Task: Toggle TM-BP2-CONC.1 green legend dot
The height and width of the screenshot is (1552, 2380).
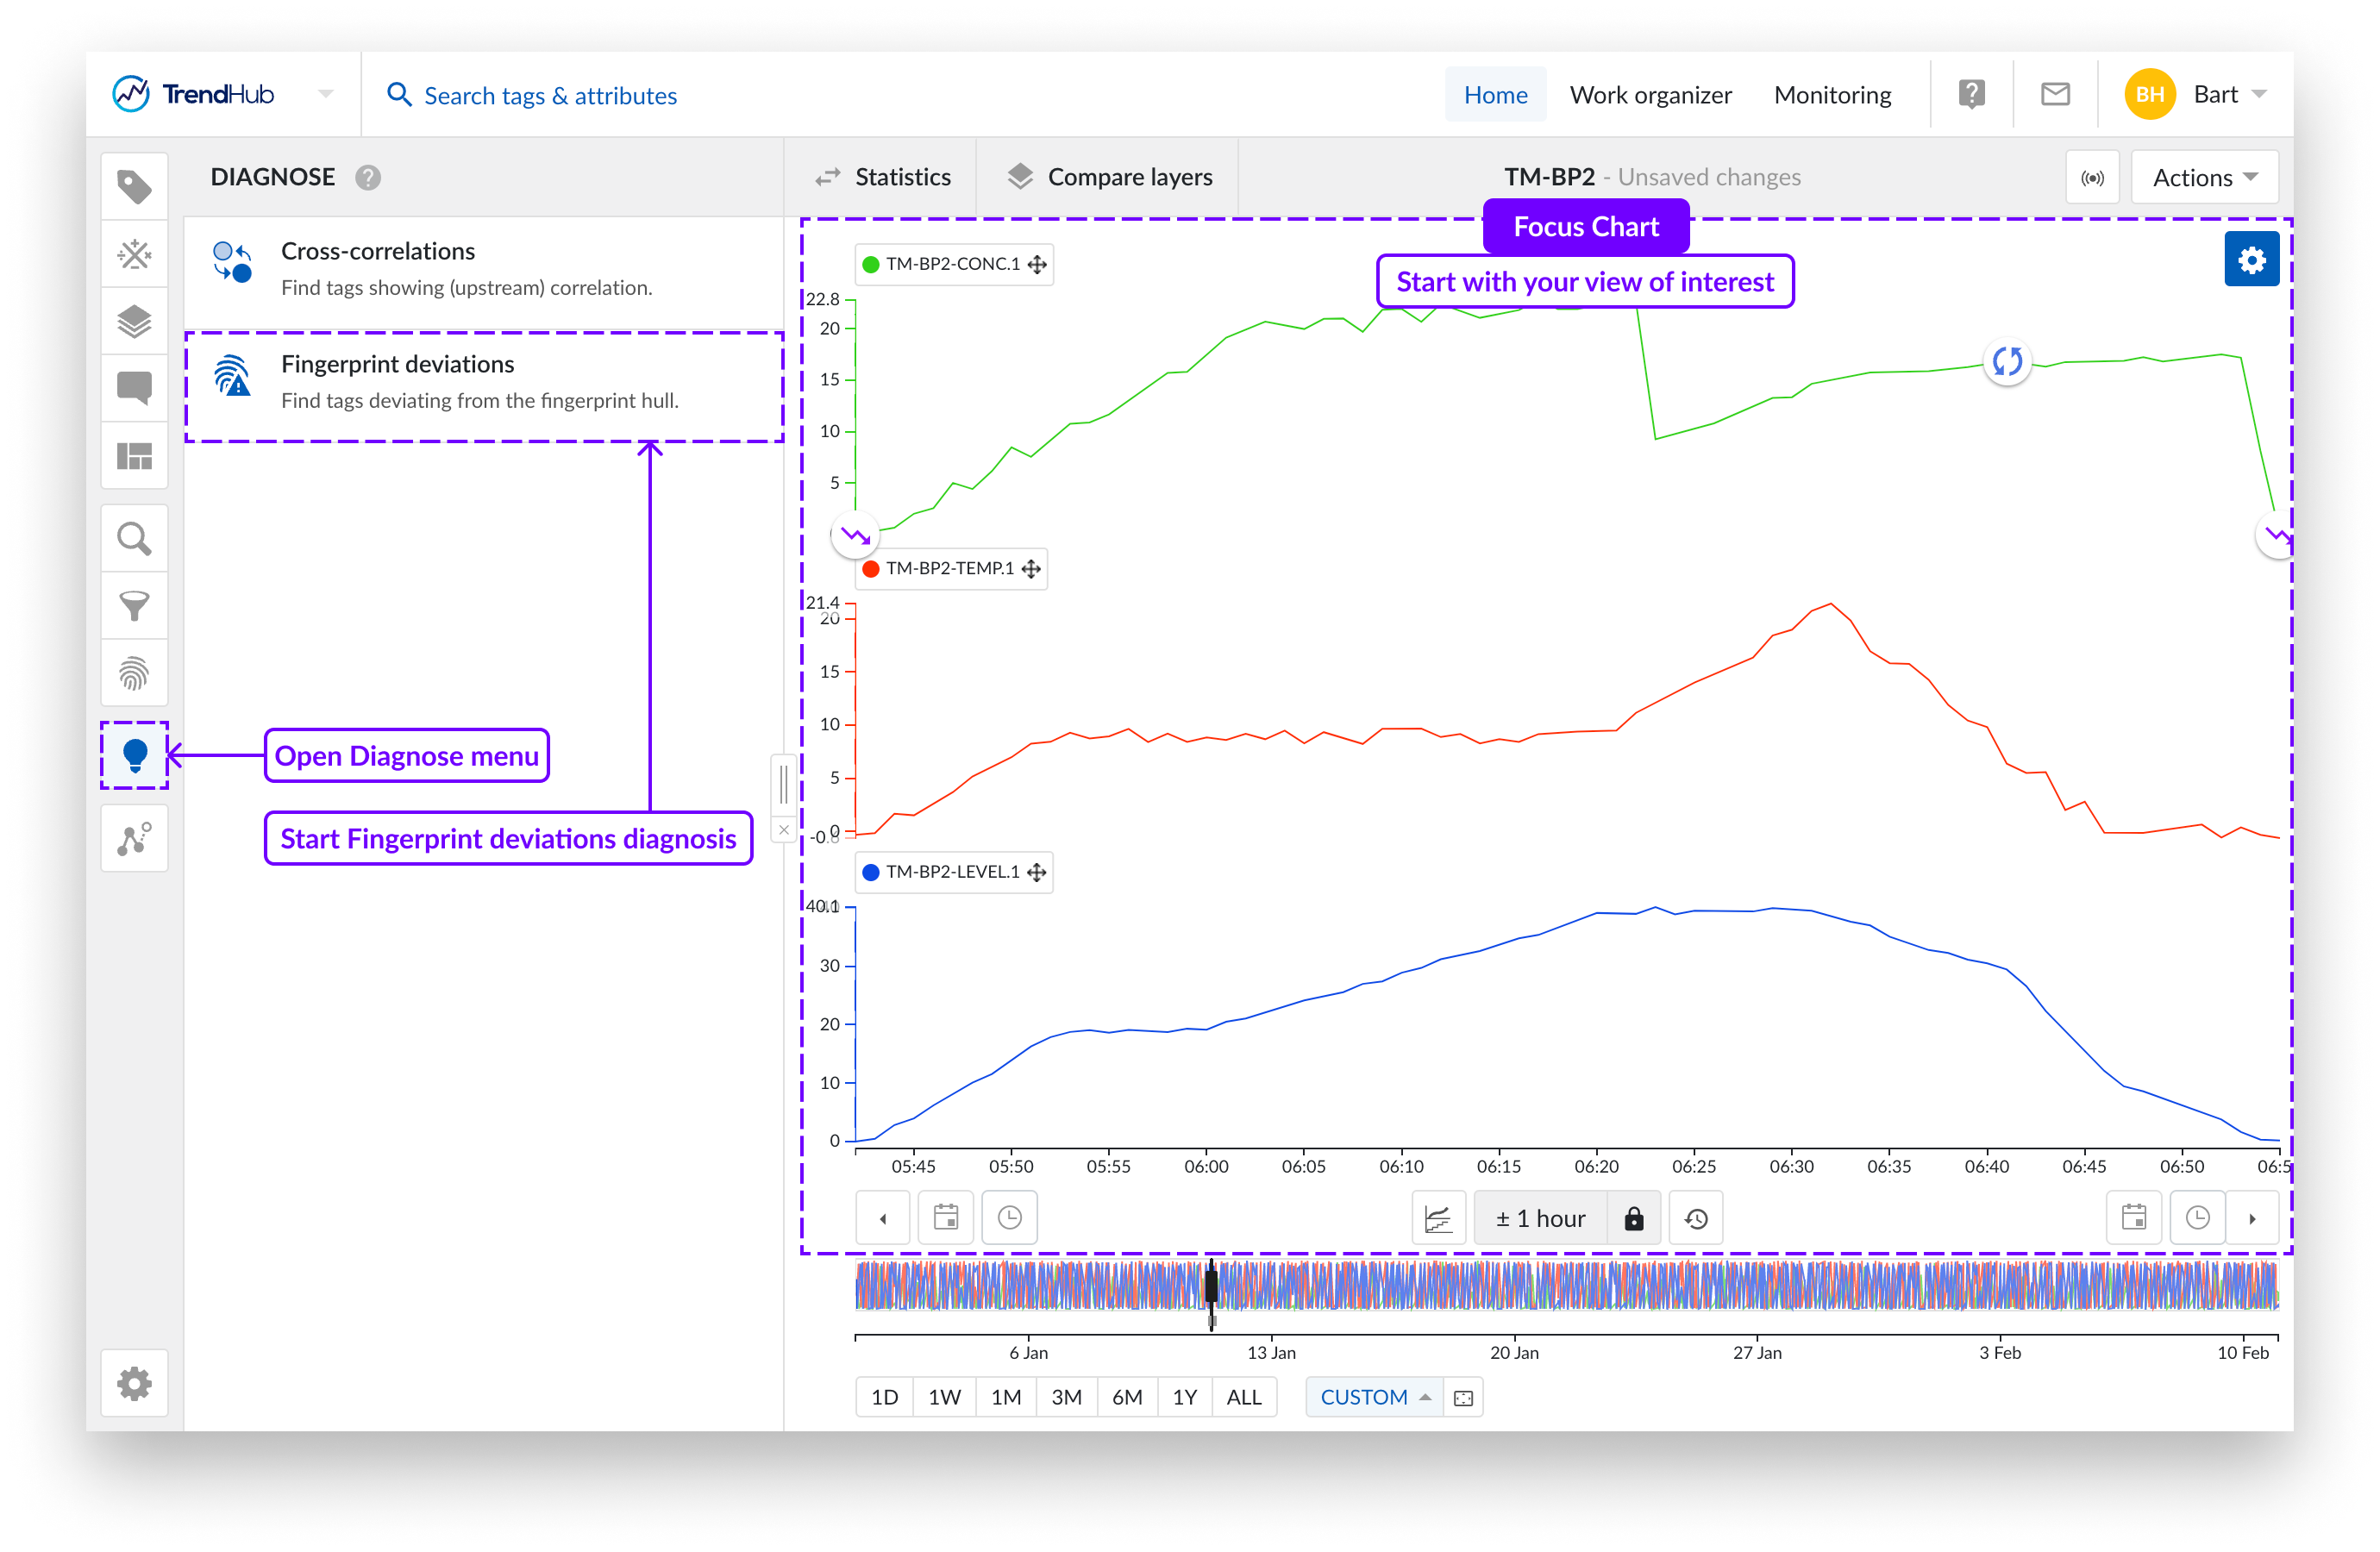Action: pos(871,264)
